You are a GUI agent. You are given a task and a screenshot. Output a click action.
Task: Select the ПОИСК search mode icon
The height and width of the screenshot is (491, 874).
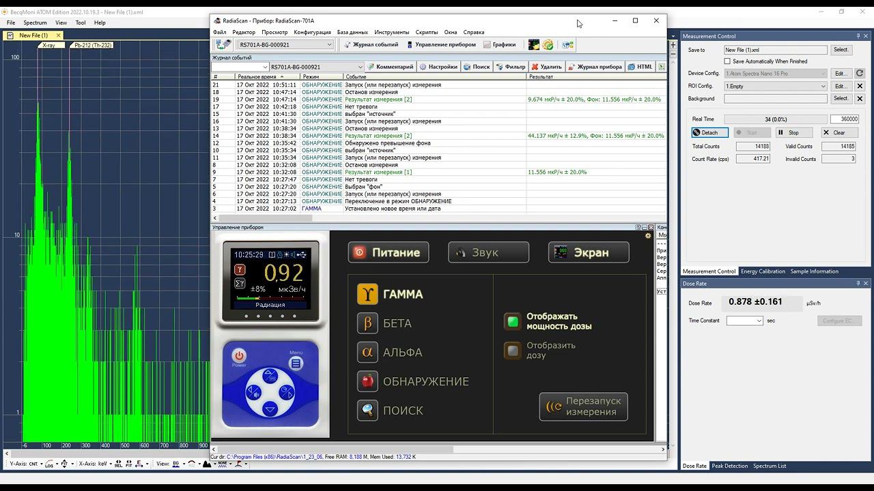point(367,411)
